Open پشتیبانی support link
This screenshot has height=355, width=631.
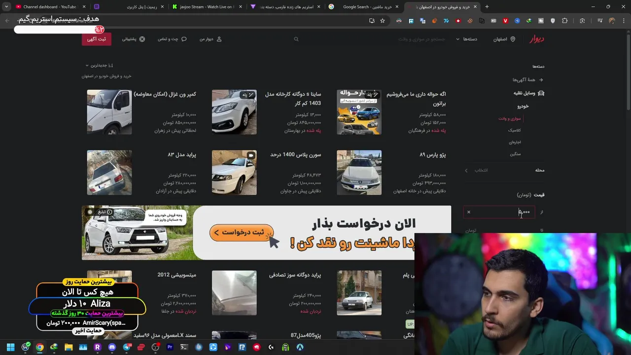(x=134, y=39)
